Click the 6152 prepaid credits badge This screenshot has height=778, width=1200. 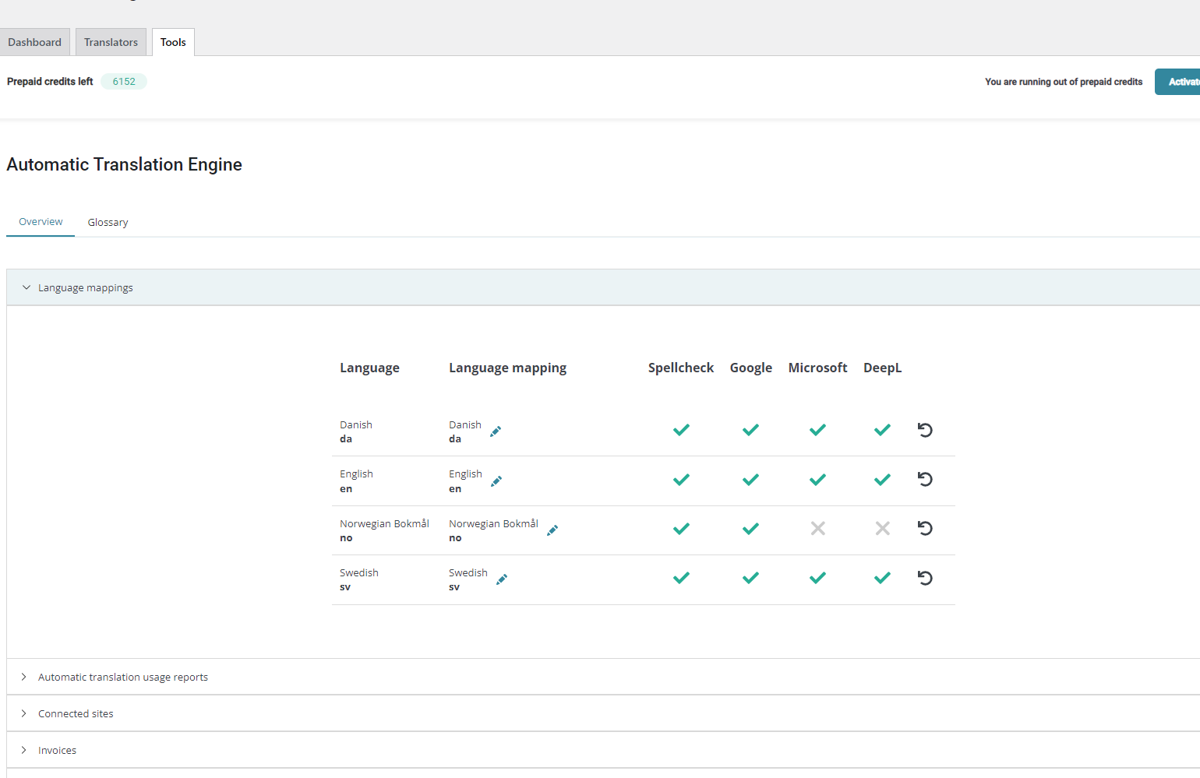coord(124,82)
